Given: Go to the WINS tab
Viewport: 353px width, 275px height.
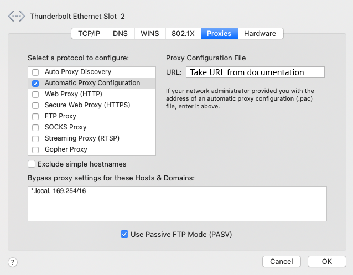Looking at the screenshot, I should 149,34.
